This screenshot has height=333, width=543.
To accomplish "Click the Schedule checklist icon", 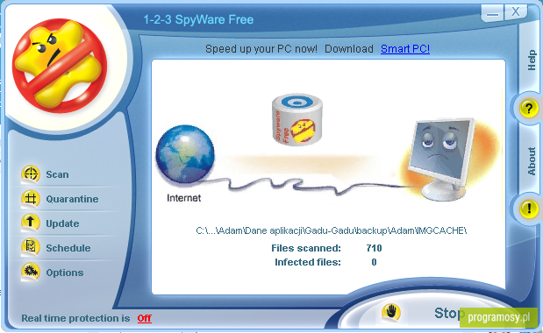I will point(31,247).
